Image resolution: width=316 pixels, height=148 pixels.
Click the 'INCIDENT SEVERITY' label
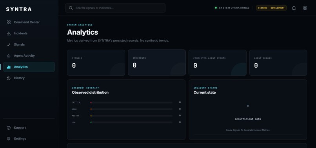(85, 88)
